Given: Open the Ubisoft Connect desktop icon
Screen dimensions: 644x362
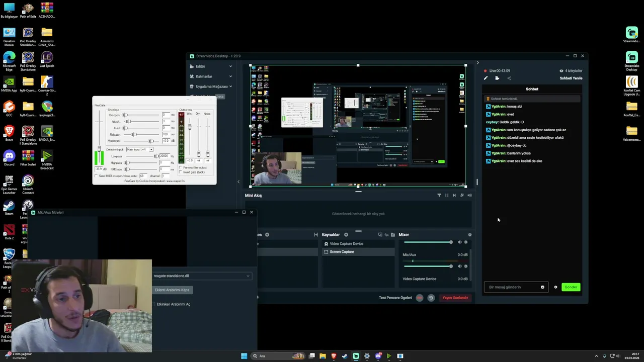Looking at the screenshot, I should point(28,183).
